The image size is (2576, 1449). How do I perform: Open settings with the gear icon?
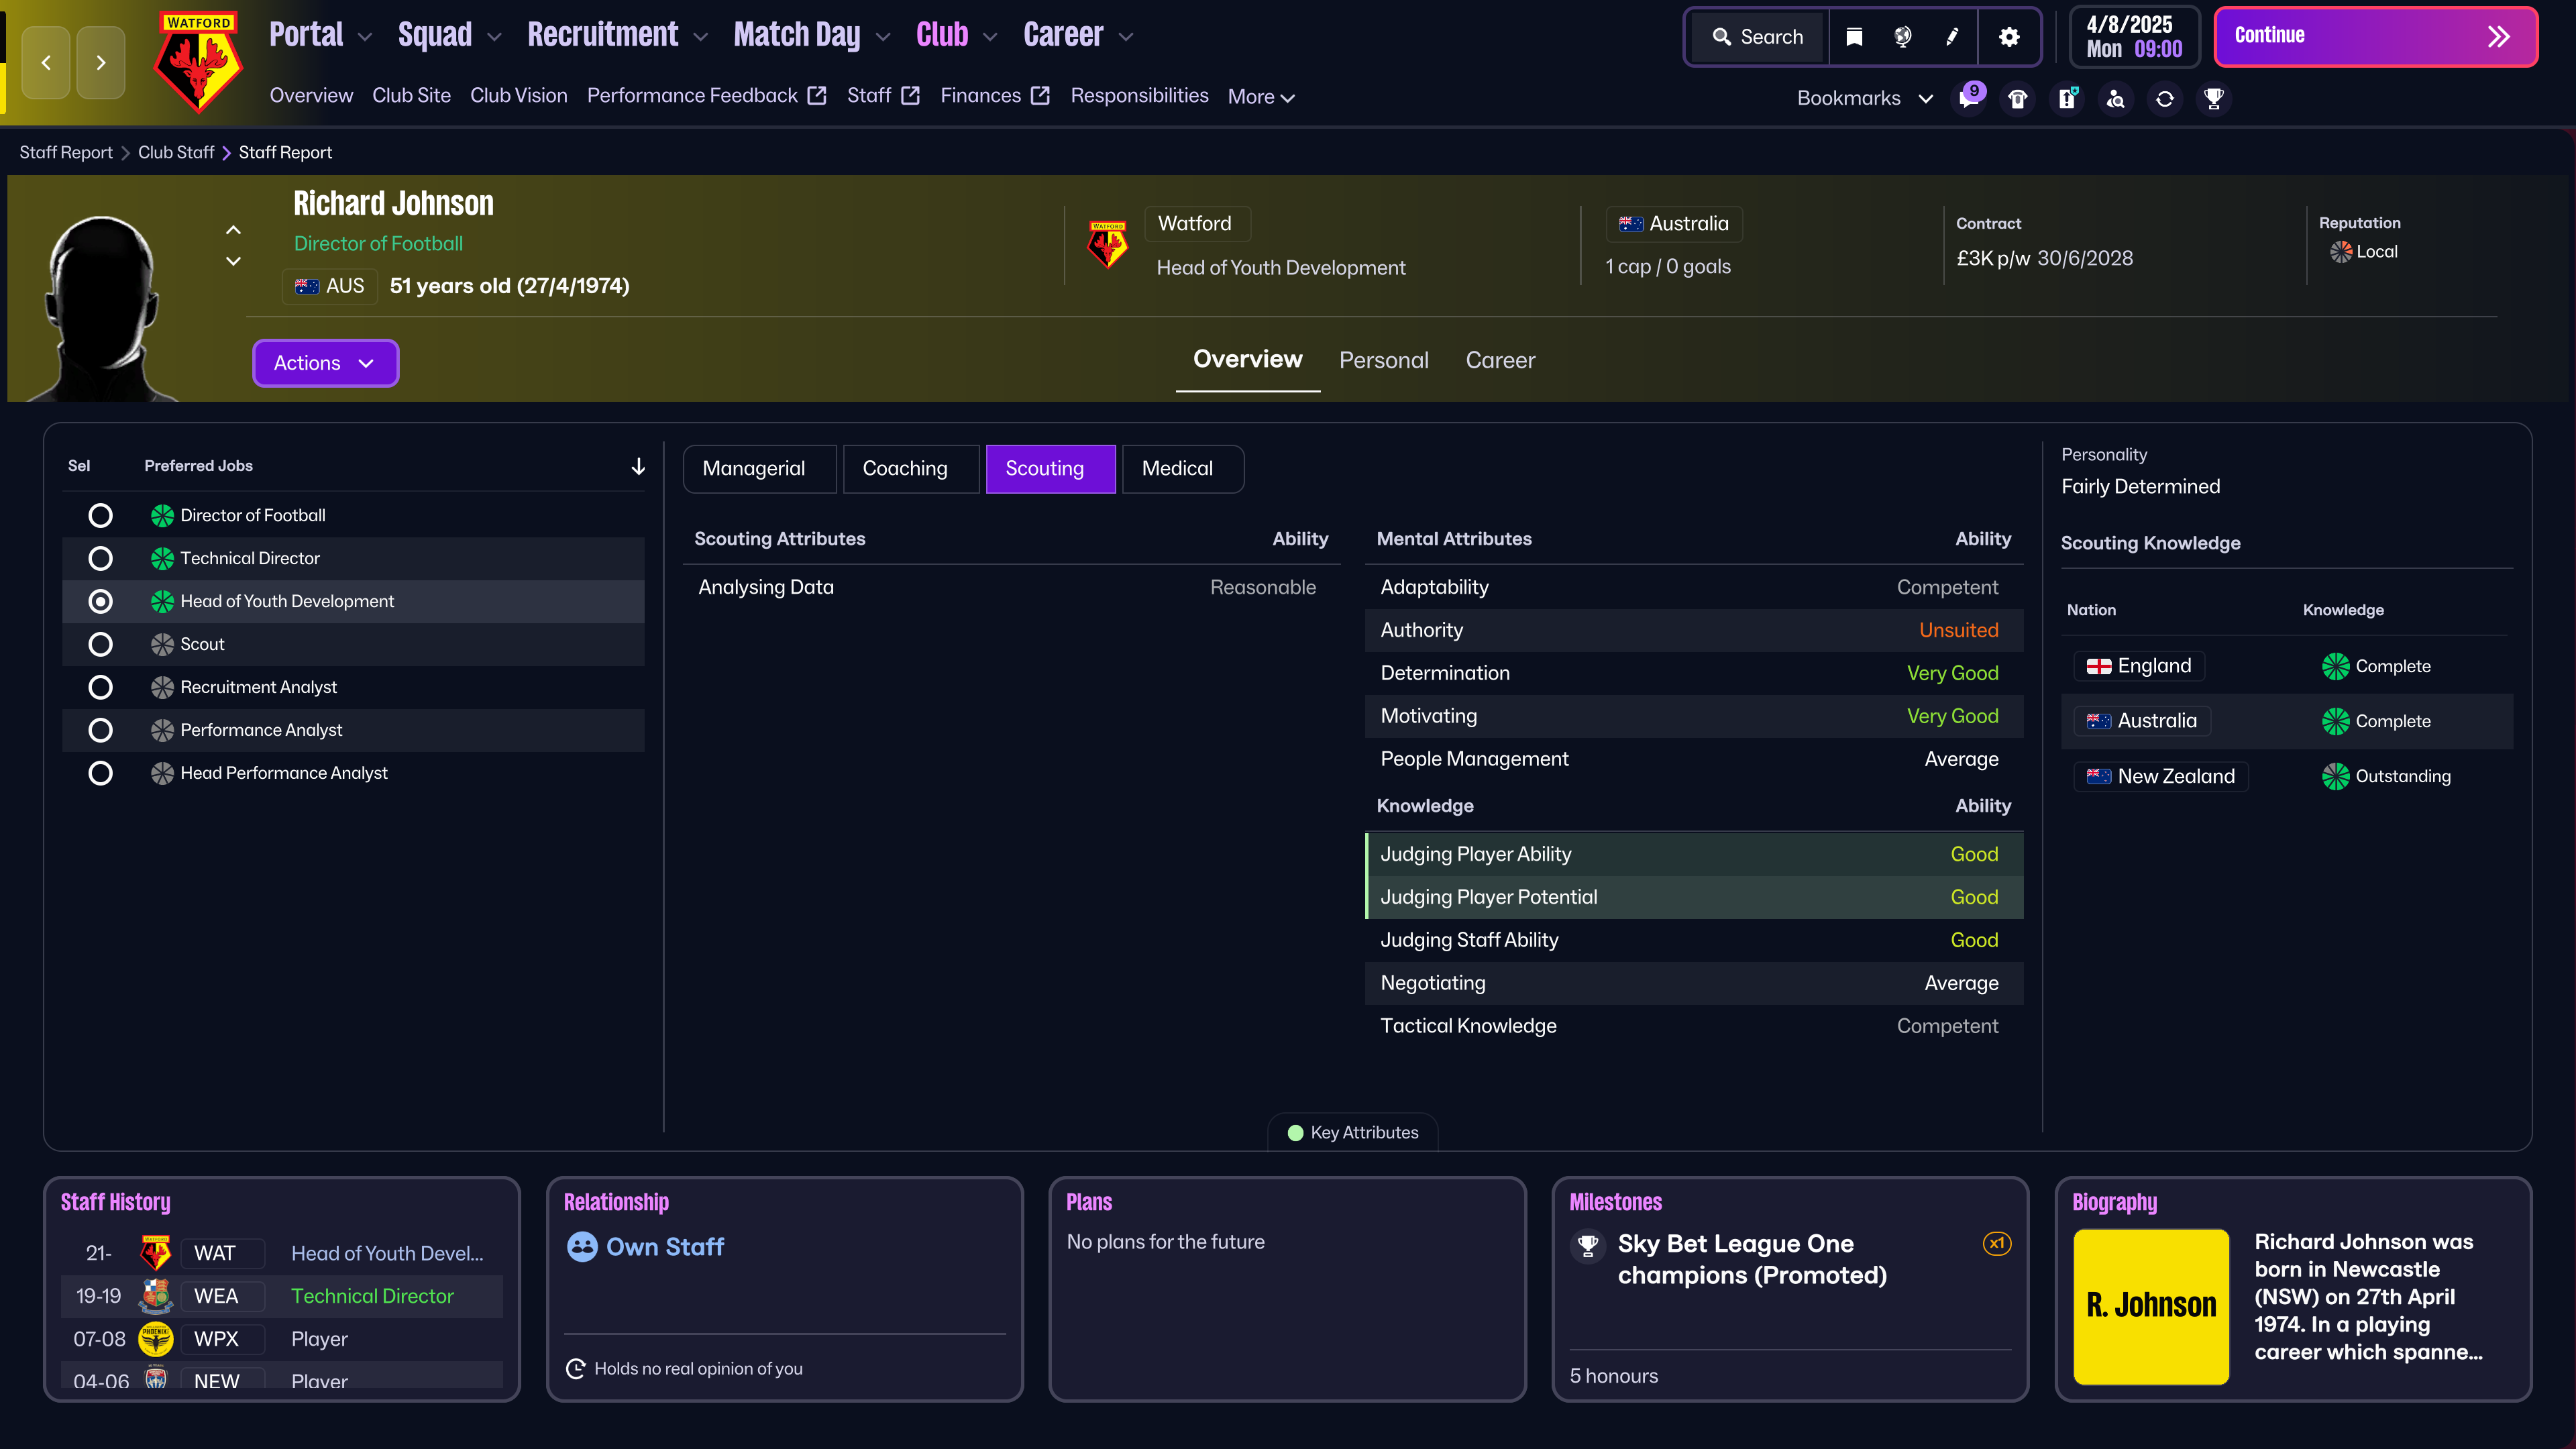click(x=2009, y=37)
